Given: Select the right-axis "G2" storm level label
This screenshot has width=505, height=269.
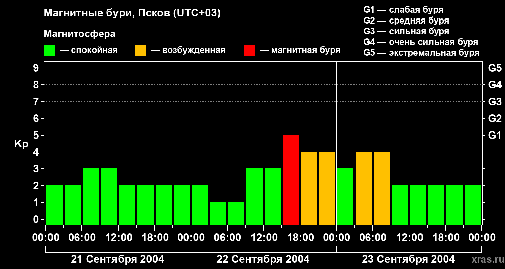Looking at the screenshot, I should pos(495,118).
